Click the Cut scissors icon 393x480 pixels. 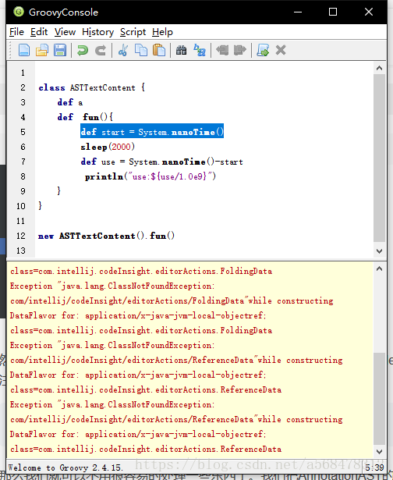tap(123, 50)
